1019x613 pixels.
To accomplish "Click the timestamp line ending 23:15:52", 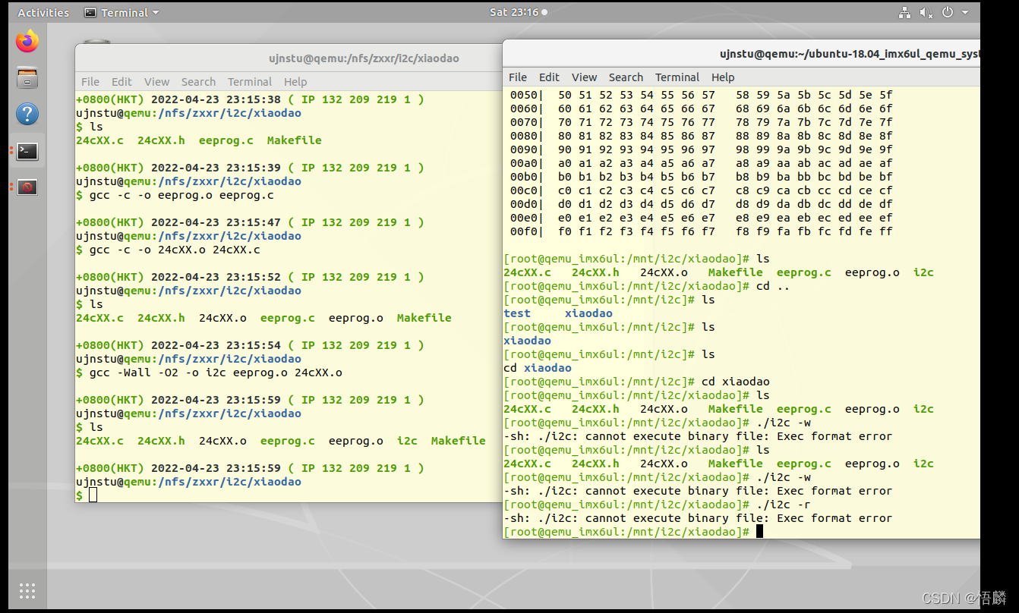I will [x=250, y=277].
